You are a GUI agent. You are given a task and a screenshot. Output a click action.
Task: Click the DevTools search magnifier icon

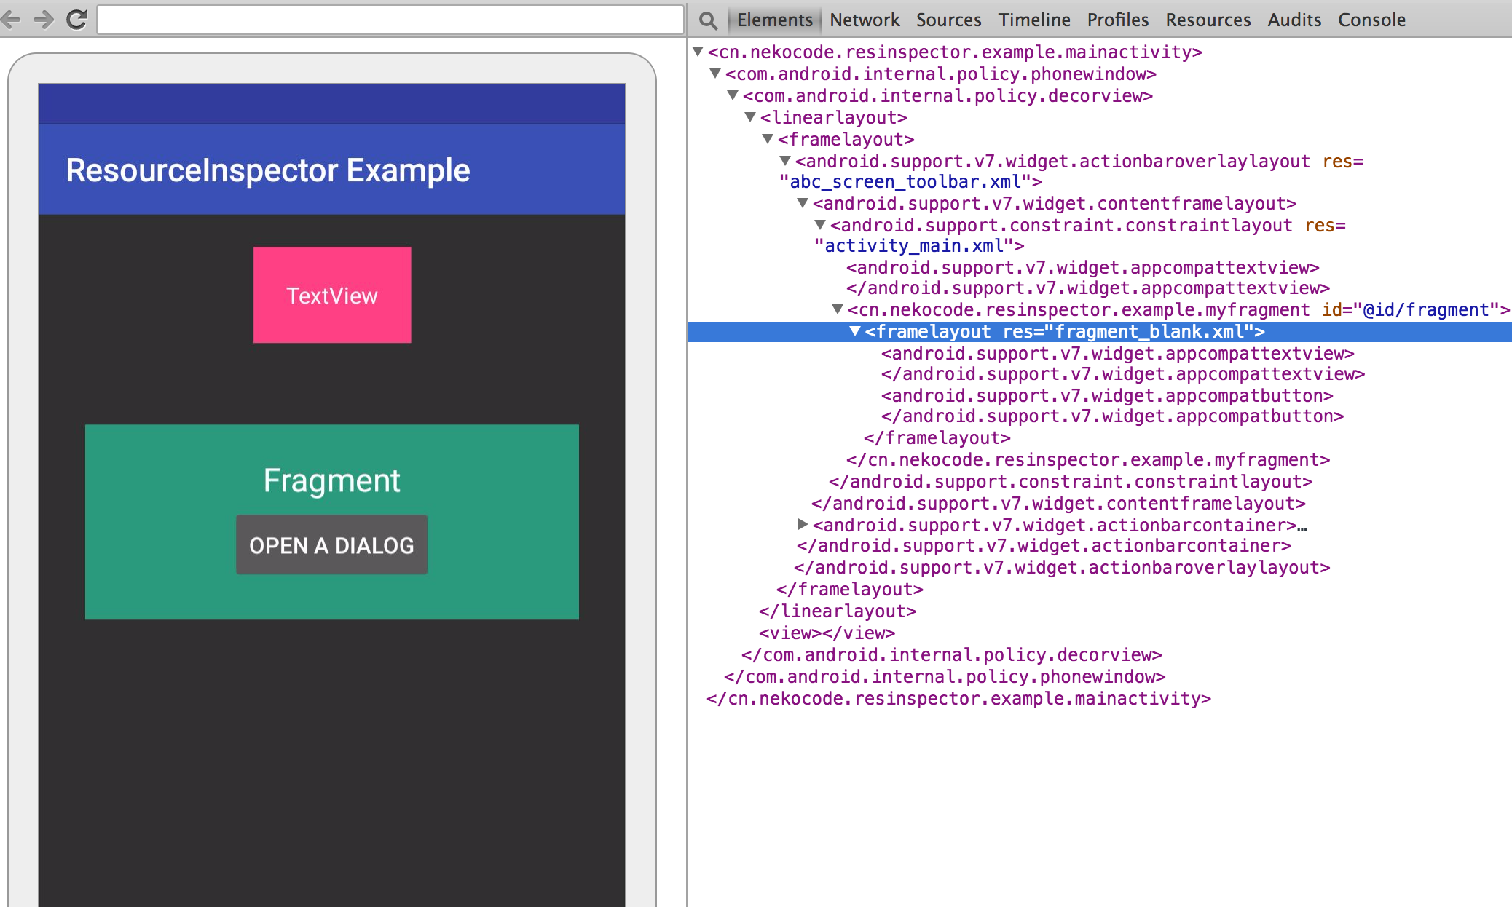click(708, 20)
